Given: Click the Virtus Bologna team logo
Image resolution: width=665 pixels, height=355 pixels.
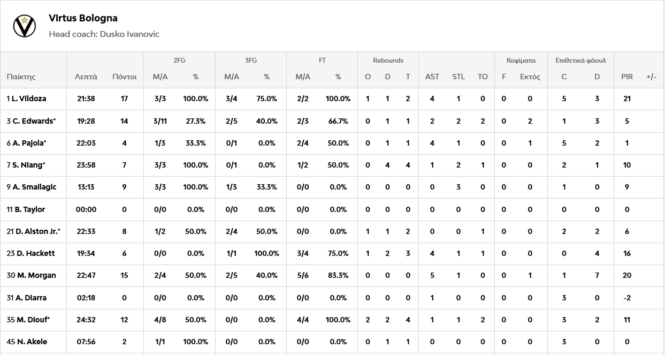Looking at the screenshot, I should 25,26.
